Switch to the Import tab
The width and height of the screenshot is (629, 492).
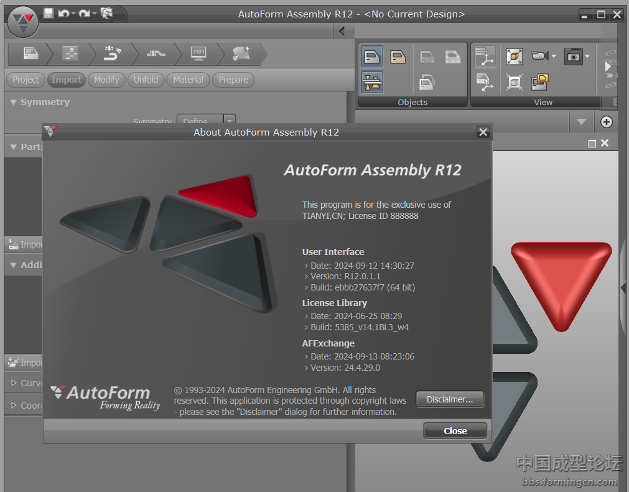(67, 80)
